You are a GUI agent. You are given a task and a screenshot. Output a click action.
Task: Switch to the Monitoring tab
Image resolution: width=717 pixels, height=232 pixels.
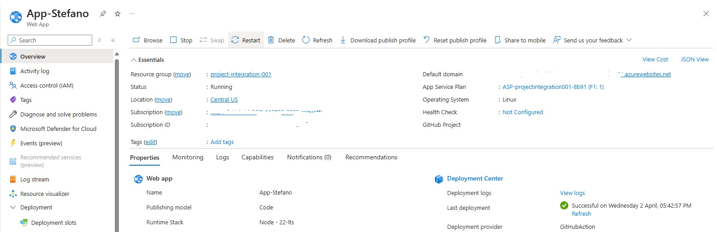coord(188,157)
